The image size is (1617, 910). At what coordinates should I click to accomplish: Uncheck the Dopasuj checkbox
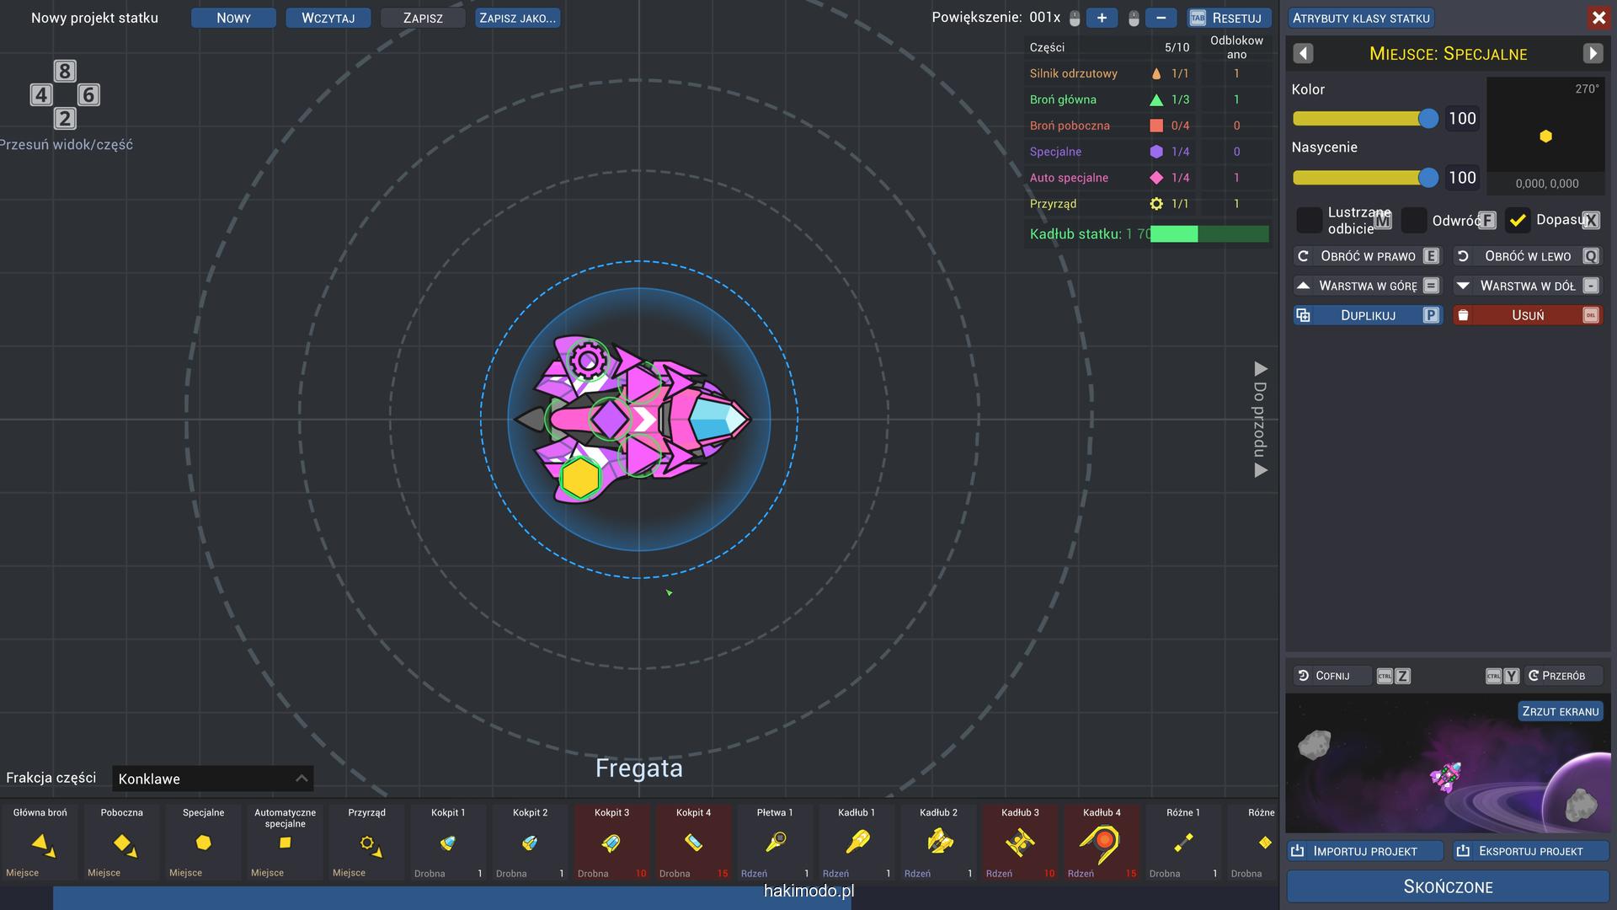1518,221
